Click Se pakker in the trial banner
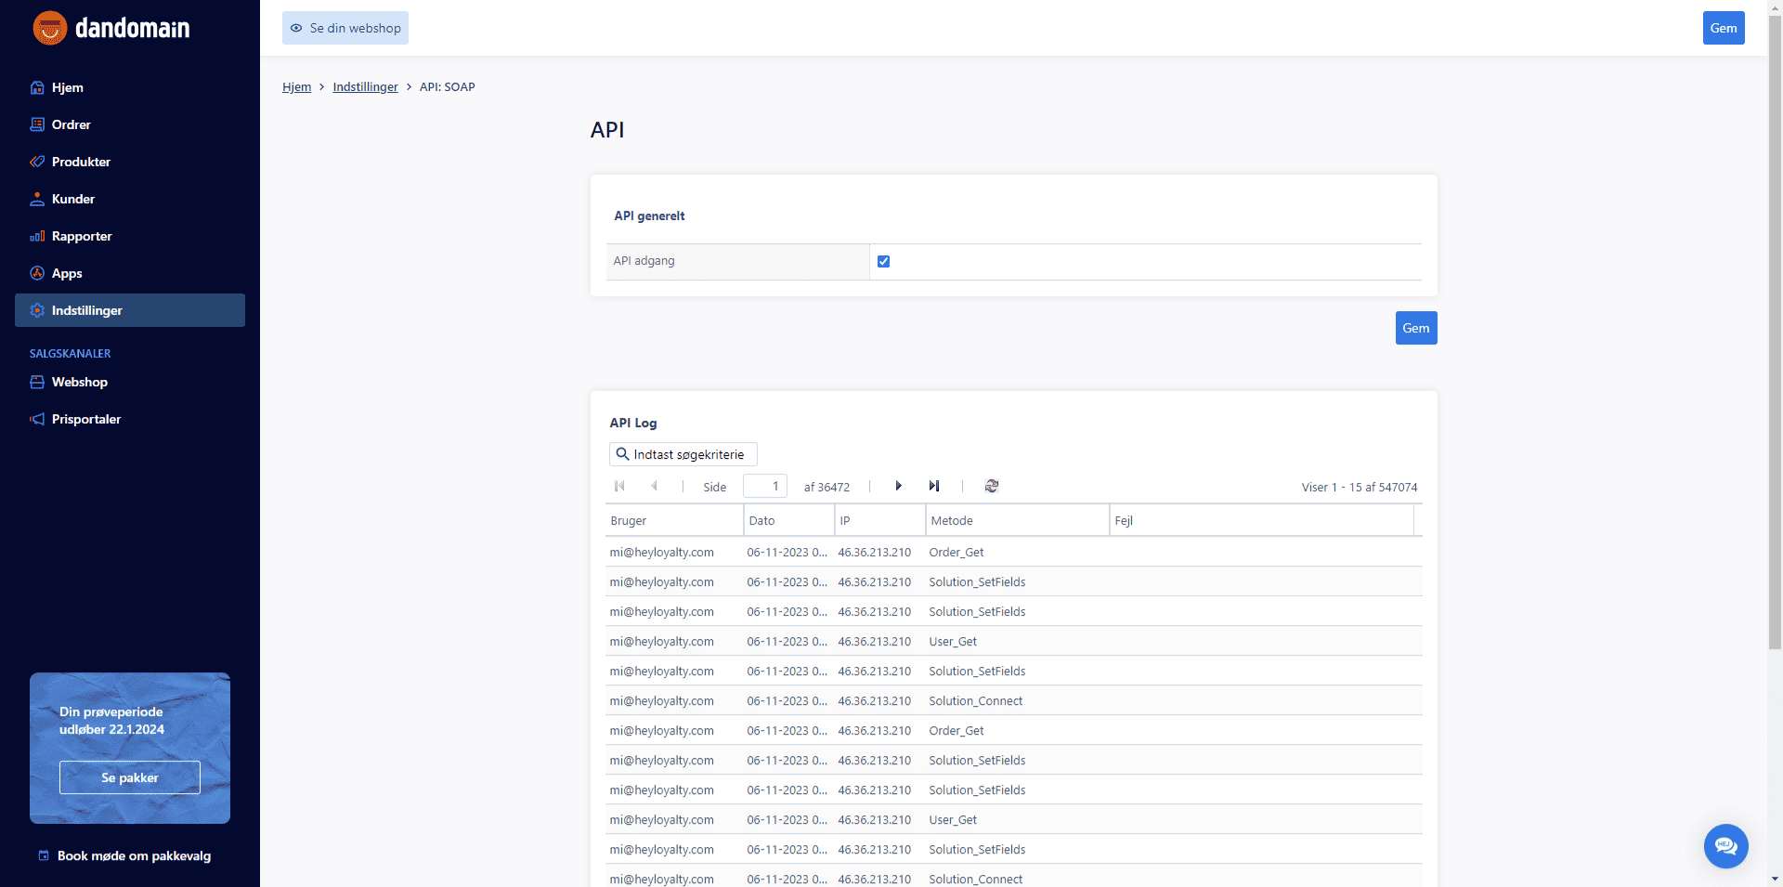The height and width of the screenshot is (887, 1783). pyautogui.click(x=129, y=777)
